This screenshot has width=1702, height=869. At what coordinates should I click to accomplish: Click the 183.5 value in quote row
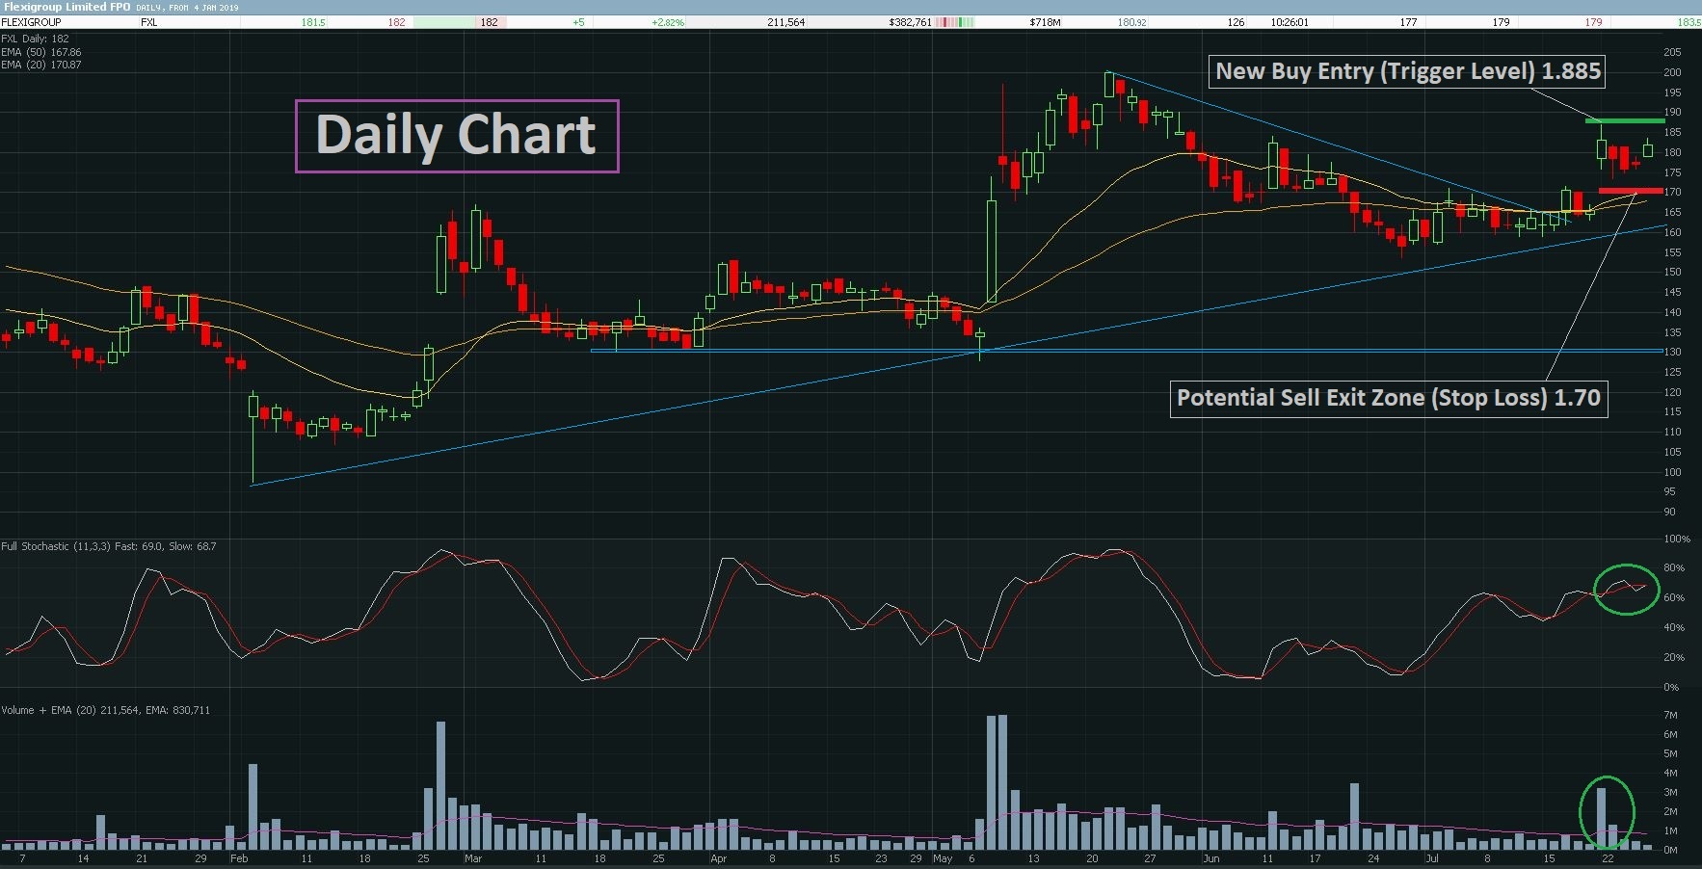1689,22
